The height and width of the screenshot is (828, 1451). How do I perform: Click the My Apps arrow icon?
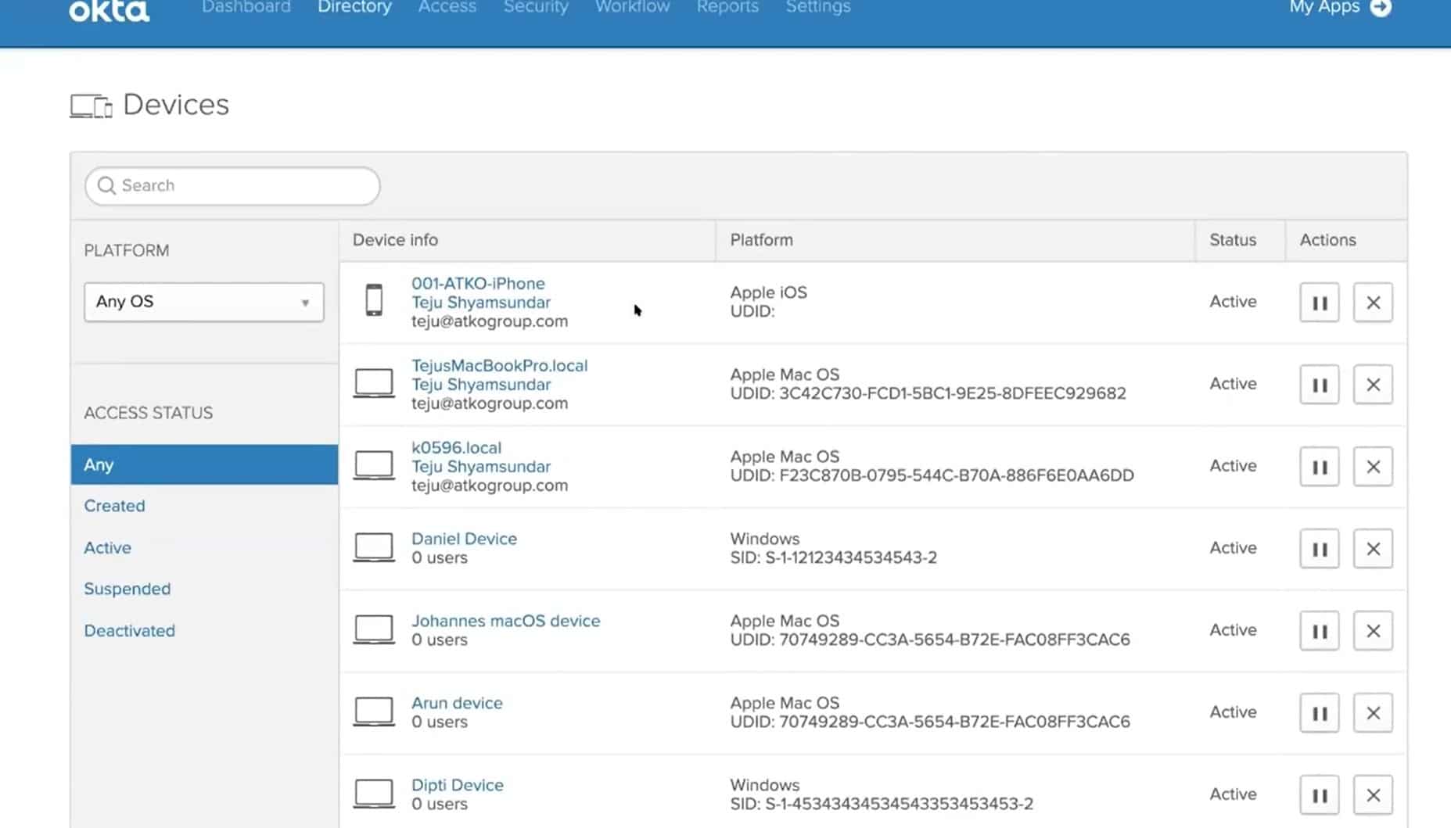(1381, 8)
